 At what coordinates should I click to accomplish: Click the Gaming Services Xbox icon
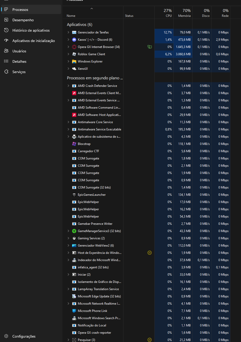[x=74, y=238]
